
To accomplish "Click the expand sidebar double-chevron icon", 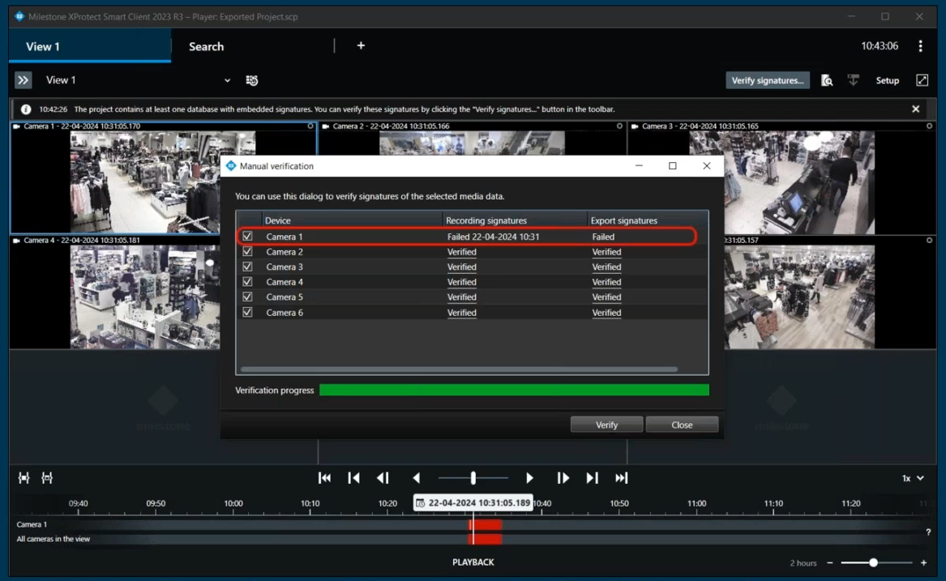I will click(x=23, y=80).
